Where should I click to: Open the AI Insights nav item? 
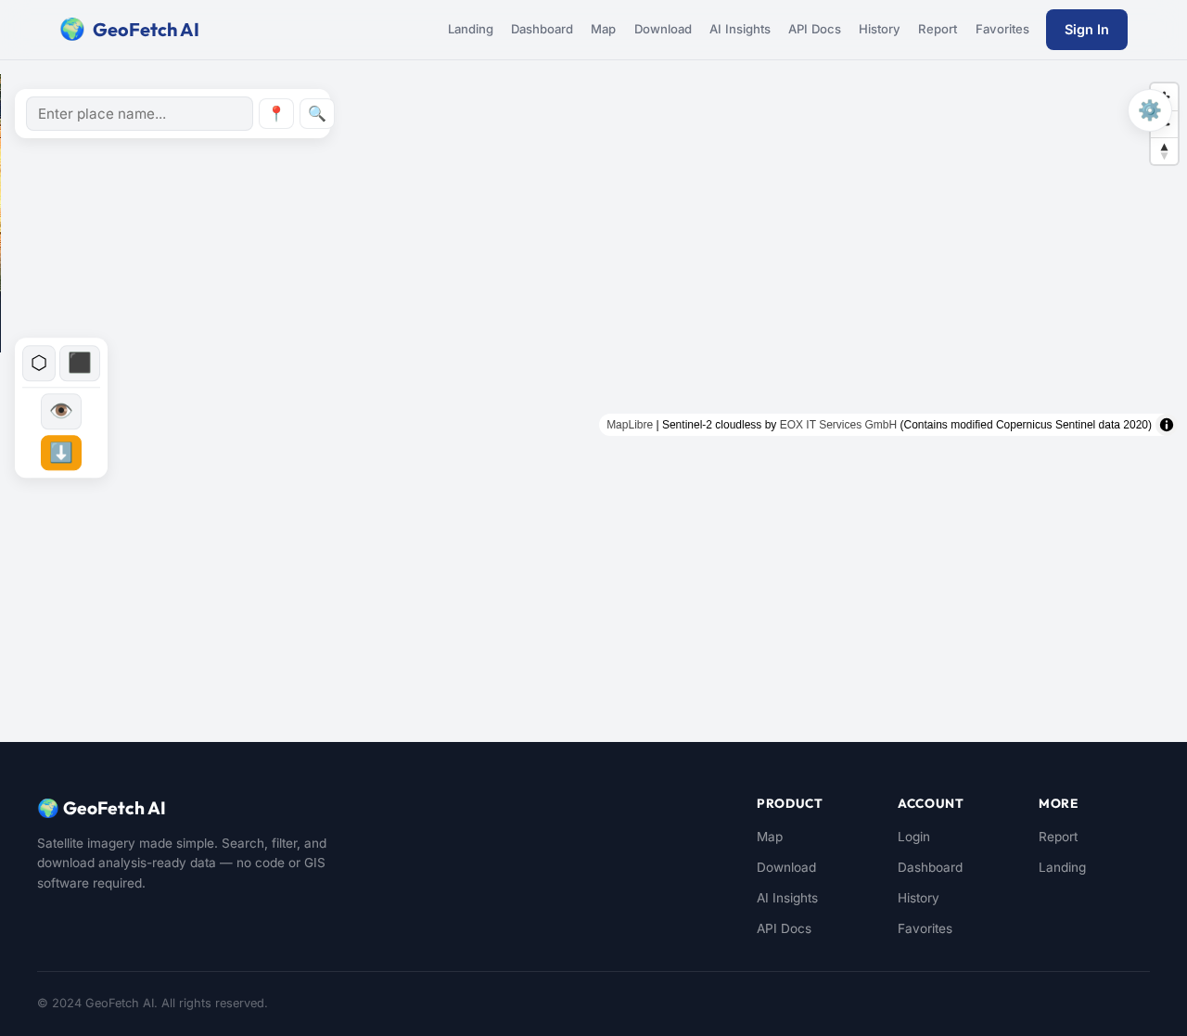740,30
